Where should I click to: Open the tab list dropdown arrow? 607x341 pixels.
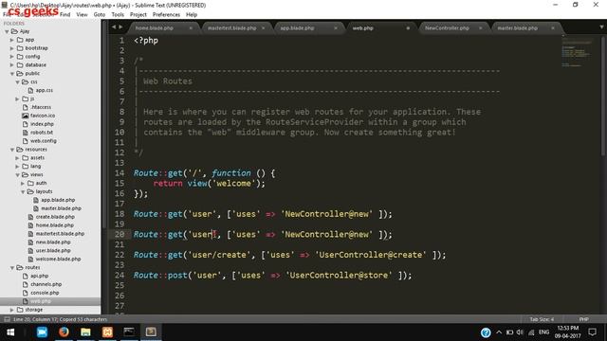[x=601, y=27]
